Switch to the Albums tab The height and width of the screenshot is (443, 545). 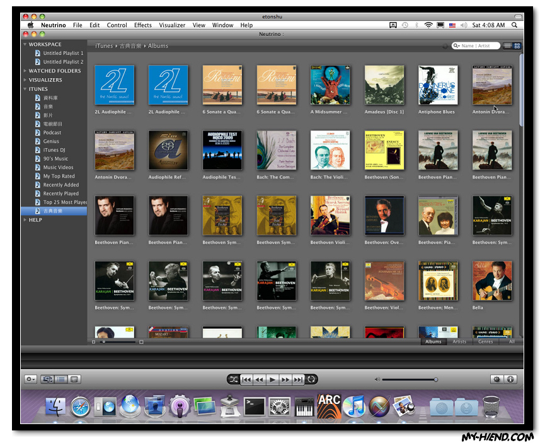click(x=433, y=342)
